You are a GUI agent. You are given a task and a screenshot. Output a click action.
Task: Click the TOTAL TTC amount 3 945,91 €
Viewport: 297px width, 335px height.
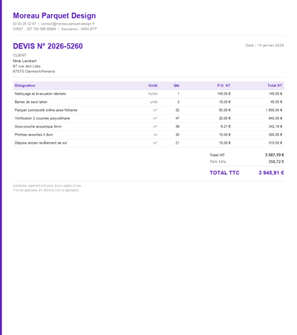point(271,173)
